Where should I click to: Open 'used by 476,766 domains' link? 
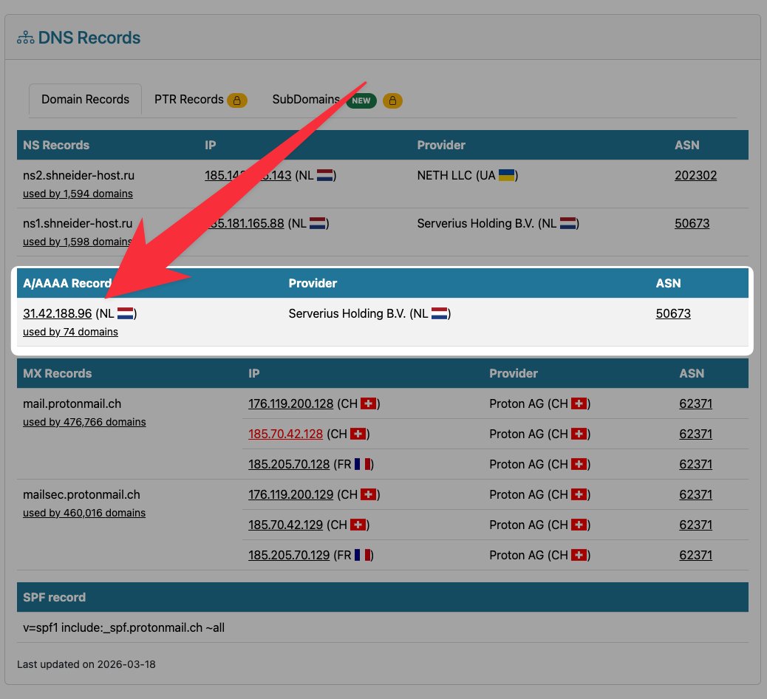click(x=84, y=422)
